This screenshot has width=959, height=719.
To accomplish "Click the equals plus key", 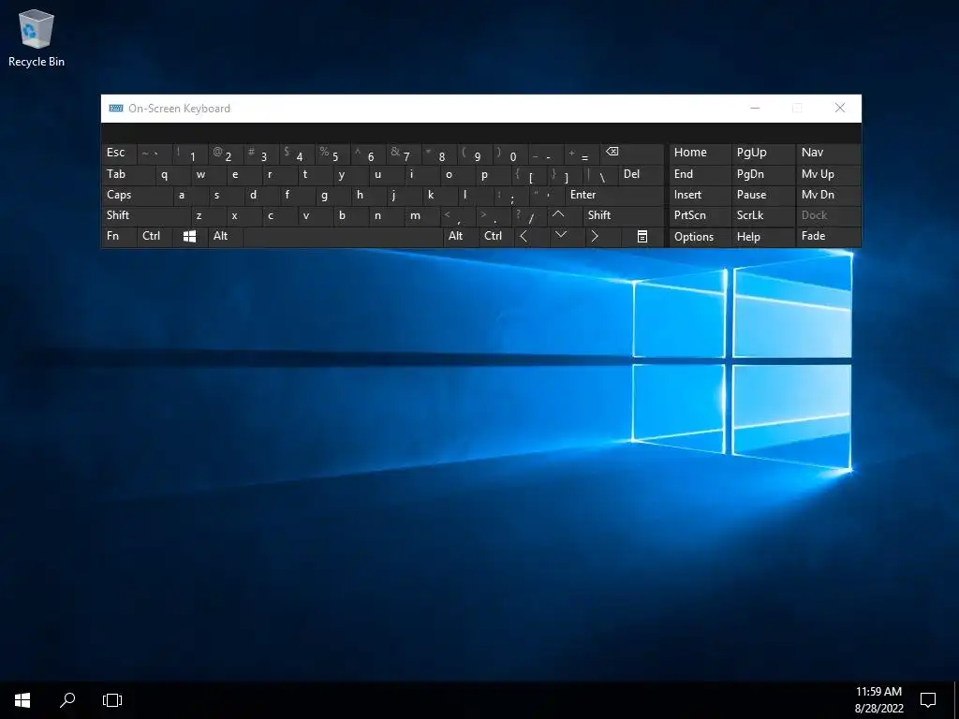I will click(x=581, y=153).
